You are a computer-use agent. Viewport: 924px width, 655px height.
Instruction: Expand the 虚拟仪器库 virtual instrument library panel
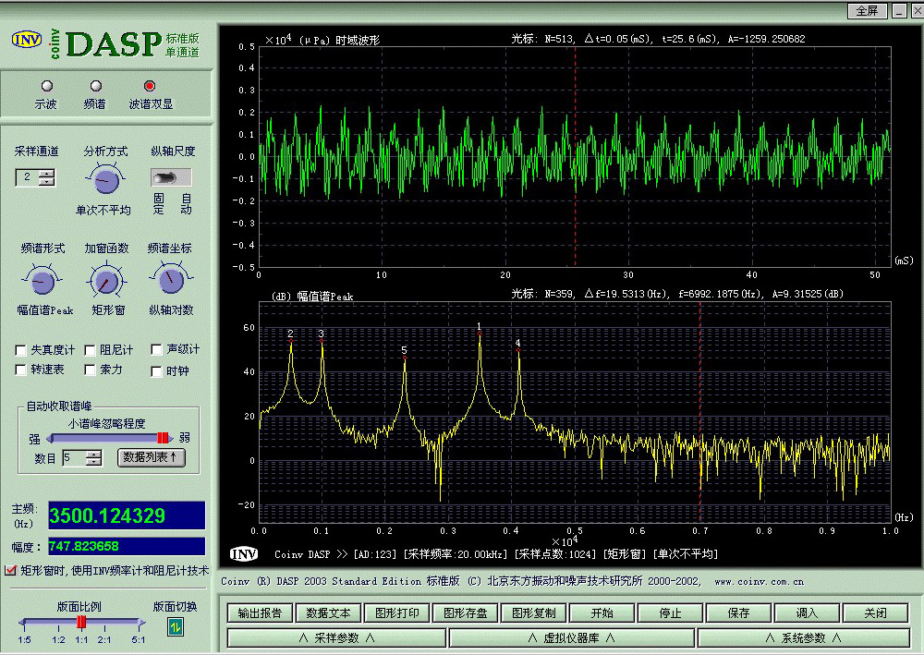click(x=572, y=637)
